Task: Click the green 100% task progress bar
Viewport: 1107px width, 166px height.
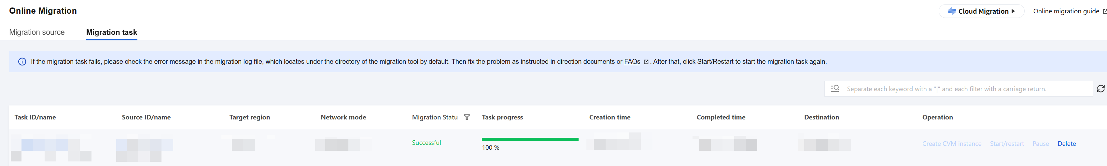Action: point(530,139)
